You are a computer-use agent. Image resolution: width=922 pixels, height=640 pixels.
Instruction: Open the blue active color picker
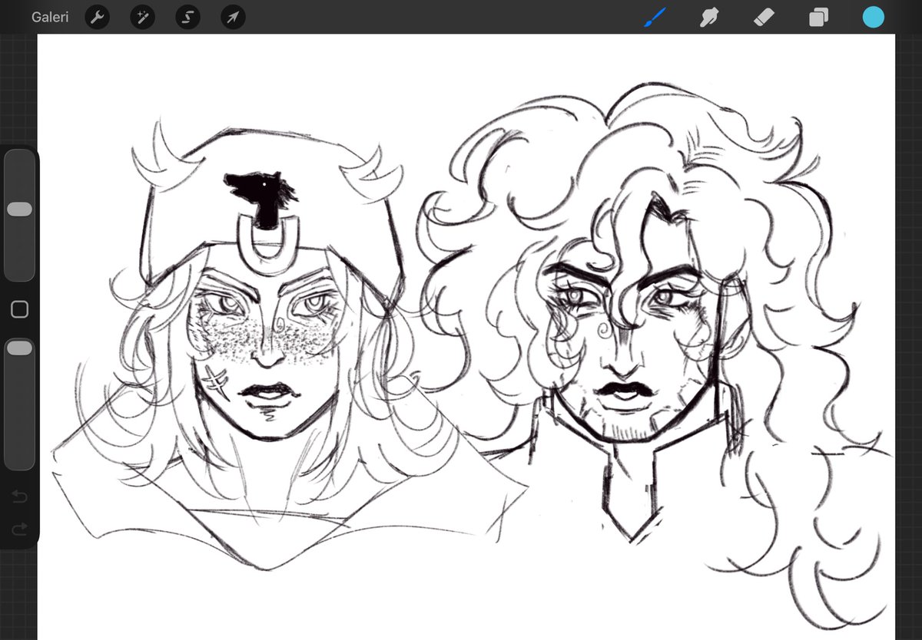coord(873,17)
